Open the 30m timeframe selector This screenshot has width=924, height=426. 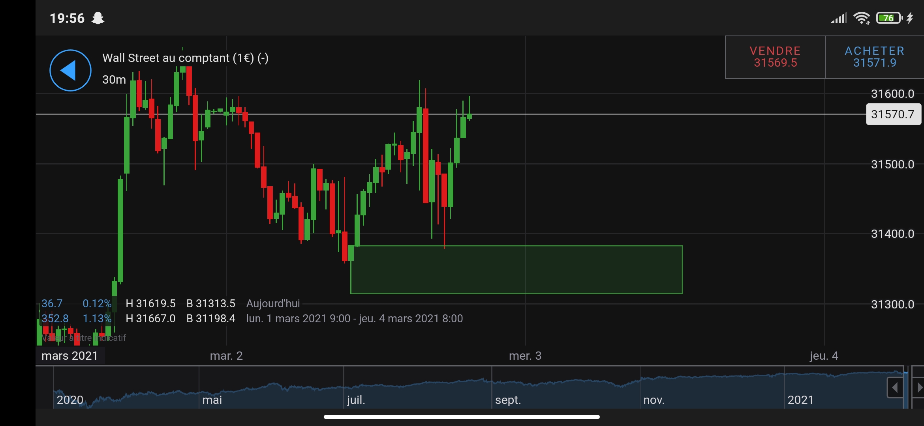coord(114,80)
